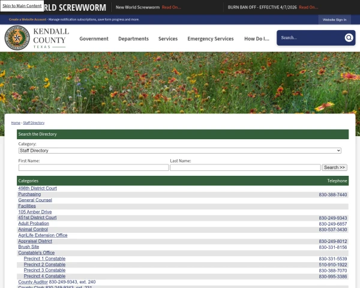Open the AgriLife Extension Office link
Image resolution: width=360 pixels, height=288 pixels.
43,235
